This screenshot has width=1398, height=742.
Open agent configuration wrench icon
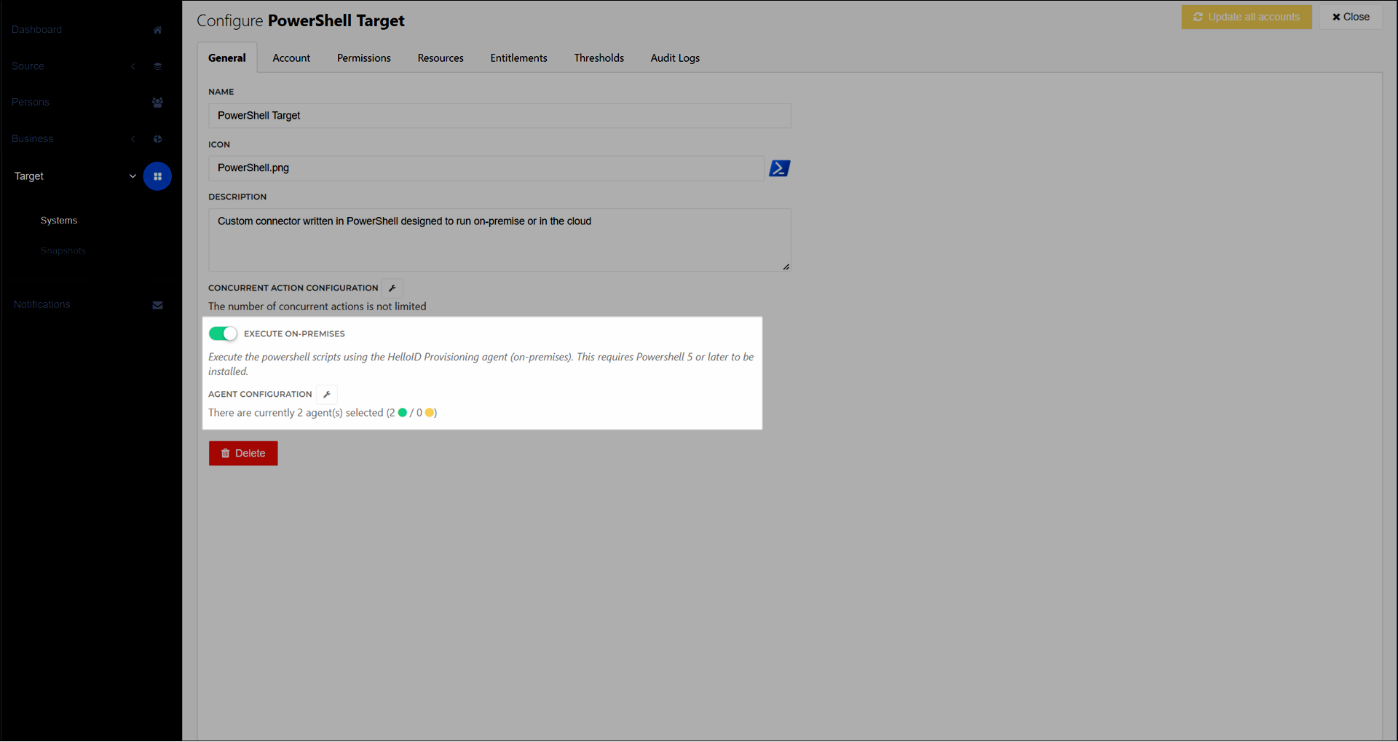pos(327,395)
